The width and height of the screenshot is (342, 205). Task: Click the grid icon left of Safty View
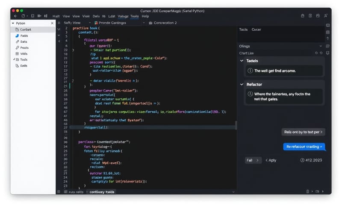click(59, 23)
